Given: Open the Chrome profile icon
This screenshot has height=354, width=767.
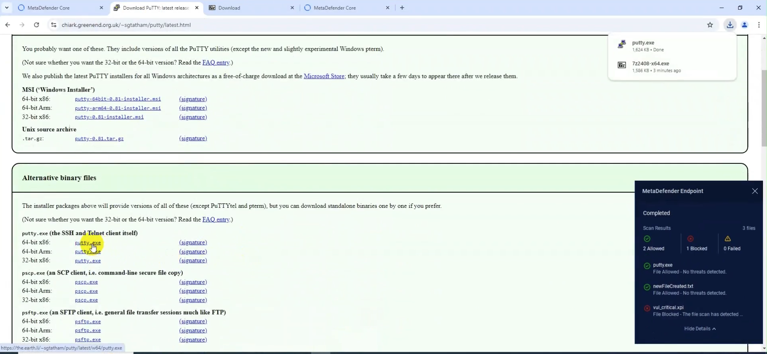Looking at the screenshot, I should point(745,25).
